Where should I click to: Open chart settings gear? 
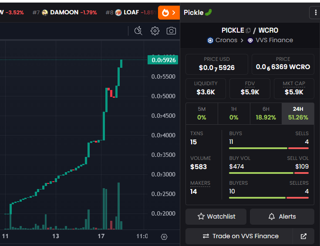[155, 31]
